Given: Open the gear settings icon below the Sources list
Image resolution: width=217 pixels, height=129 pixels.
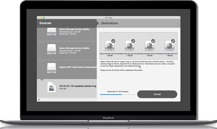Looking at the screenshot, I should pos(39,100).
